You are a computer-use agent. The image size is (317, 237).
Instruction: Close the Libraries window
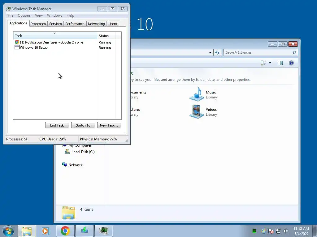(293, 44)
